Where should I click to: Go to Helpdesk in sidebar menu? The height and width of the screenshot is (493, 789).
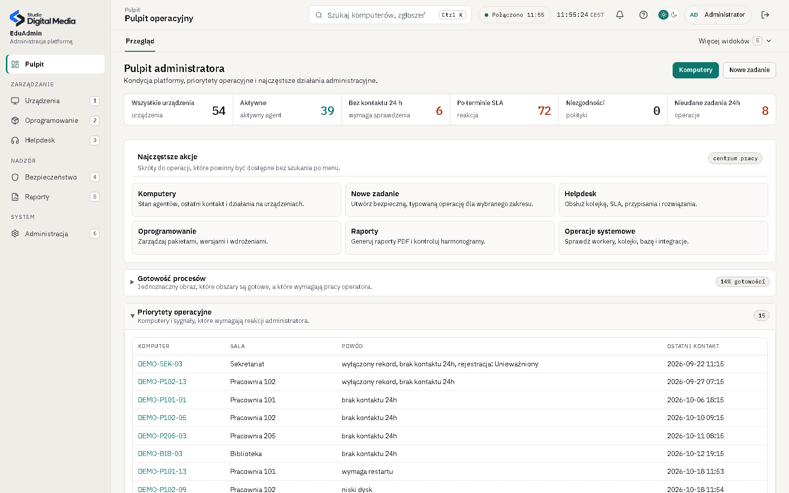pyautogui.click(x=55, y=140)
